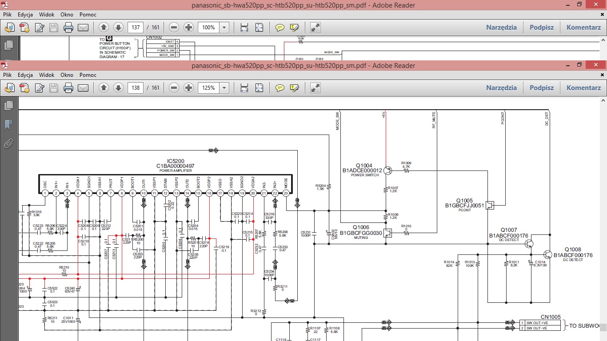Show page thumbnails panel in page 138 window

(8, 106)
